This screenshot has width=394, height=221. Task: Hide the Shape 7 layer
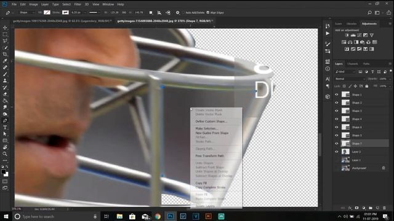click(x=337, y=144)
